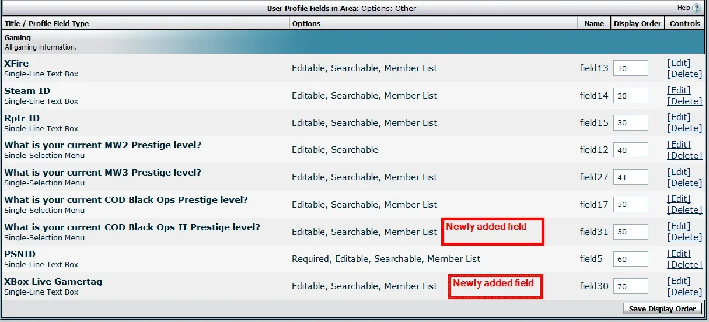Click the field5 name cell
The image size is (709, 322).
click(x=591, y=259)
